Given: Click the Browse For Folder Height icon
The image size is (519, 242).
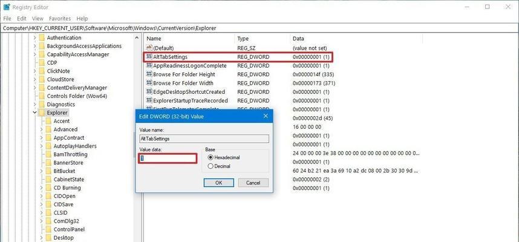Looking at the screenshot, I should (x=149, y=74).
